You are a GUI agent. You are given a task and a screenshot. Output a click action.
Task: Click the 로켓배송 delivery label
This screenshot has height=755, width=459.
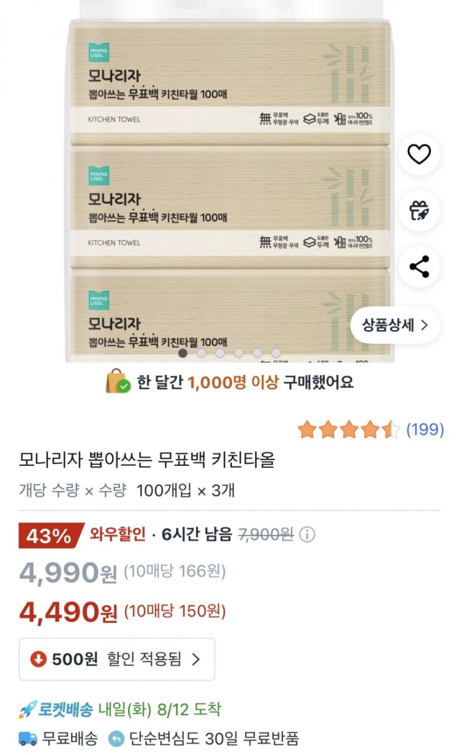65,709
